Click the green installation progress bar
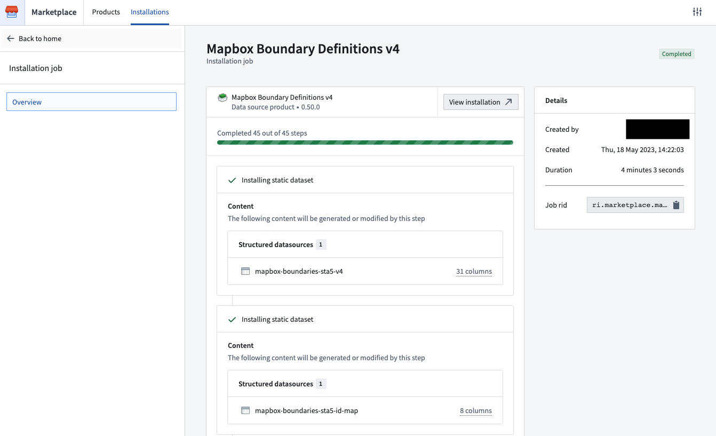 coord(365,142)
